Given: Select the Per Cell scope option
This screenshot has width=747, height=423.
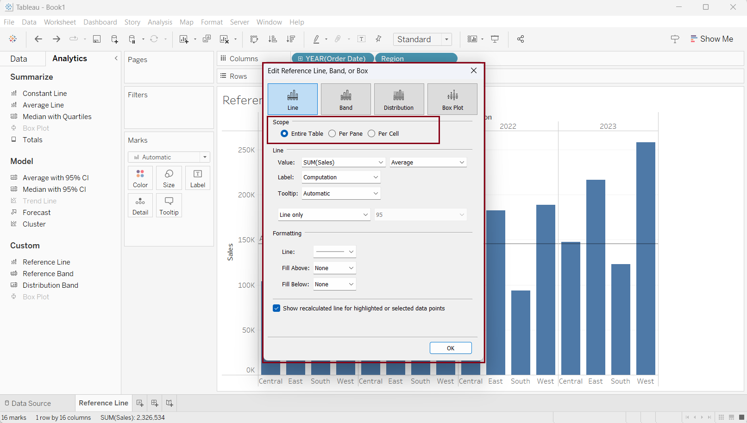Looking at the screenshot, I should click(x=371, y=134).
